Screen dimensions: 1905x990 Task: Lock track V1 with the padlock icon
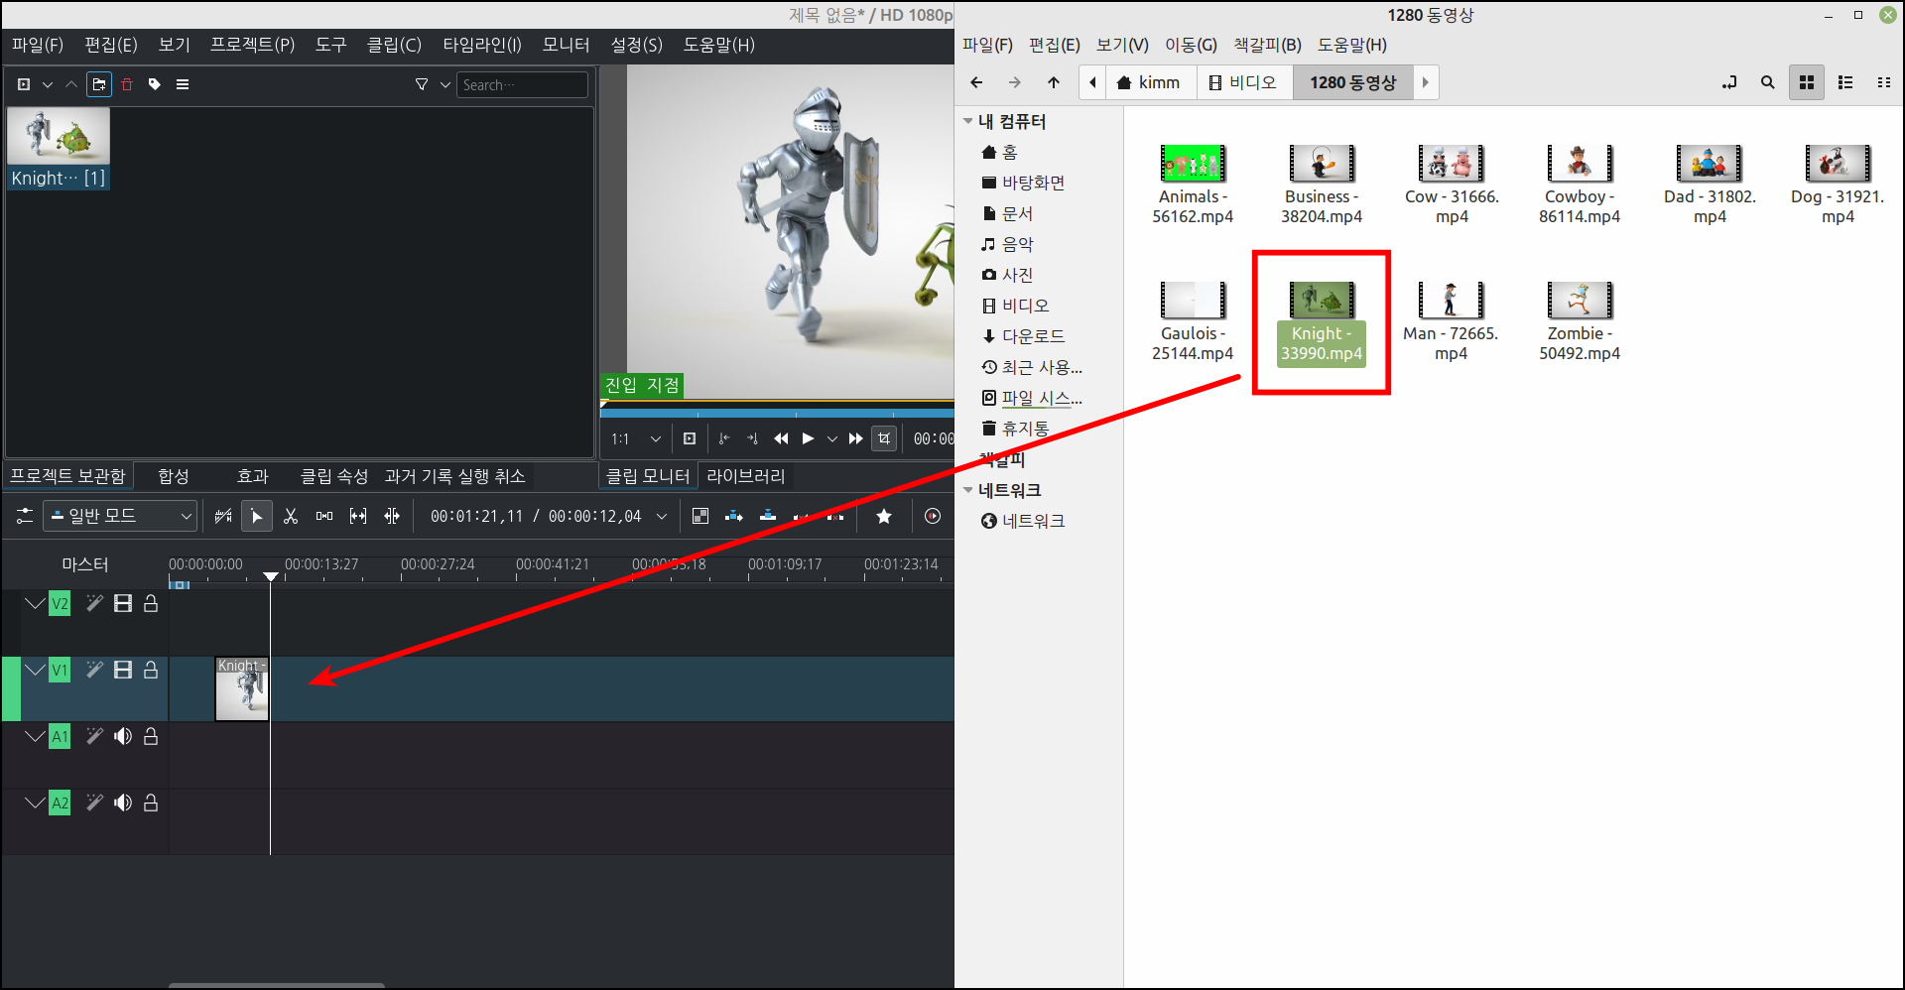151,670
